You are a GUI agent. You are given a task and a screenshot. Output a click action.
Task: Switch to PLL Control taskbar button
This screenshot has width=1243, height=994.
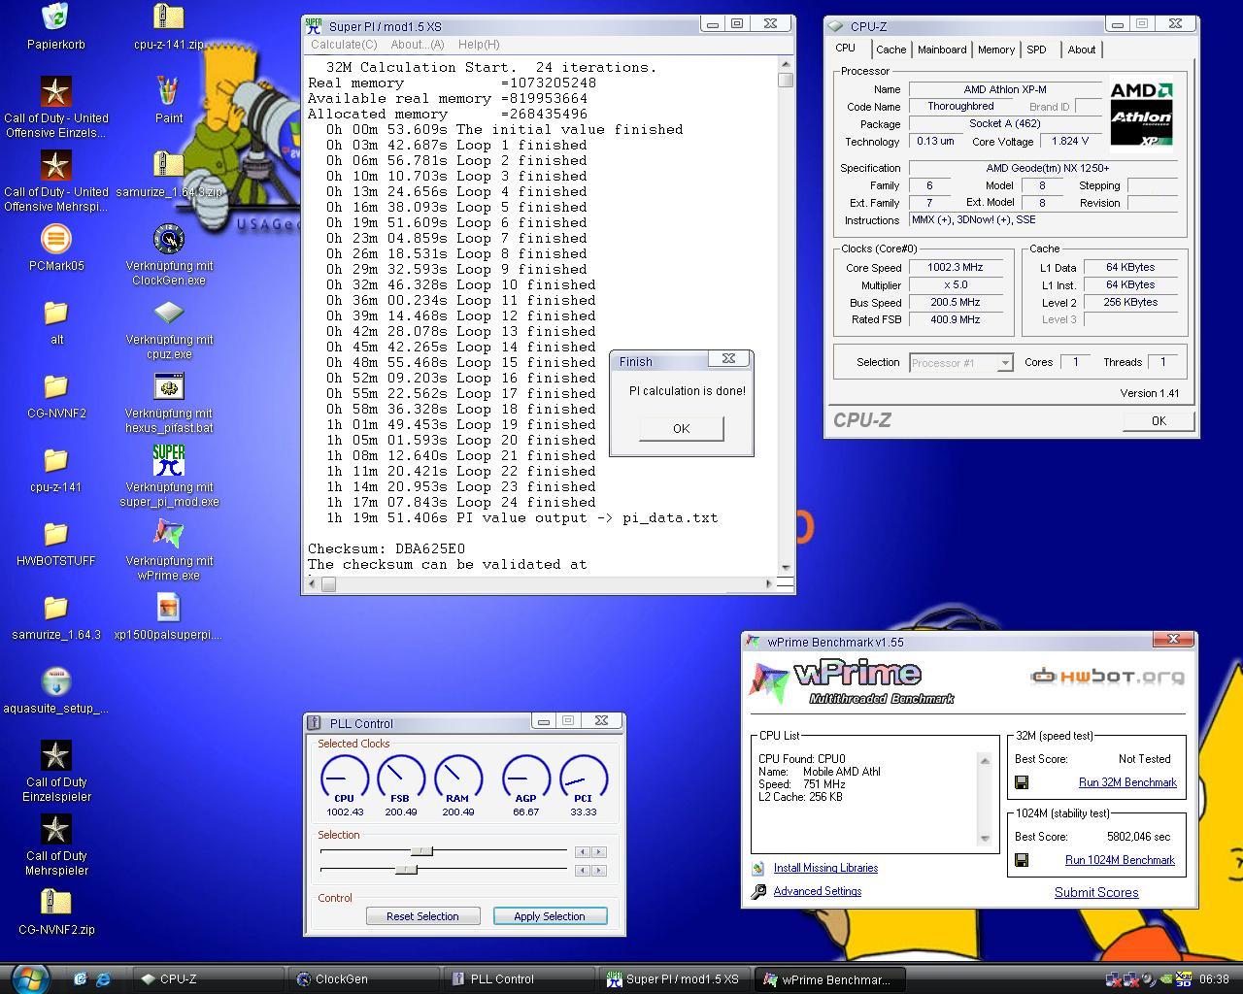[x=519, y=979]
